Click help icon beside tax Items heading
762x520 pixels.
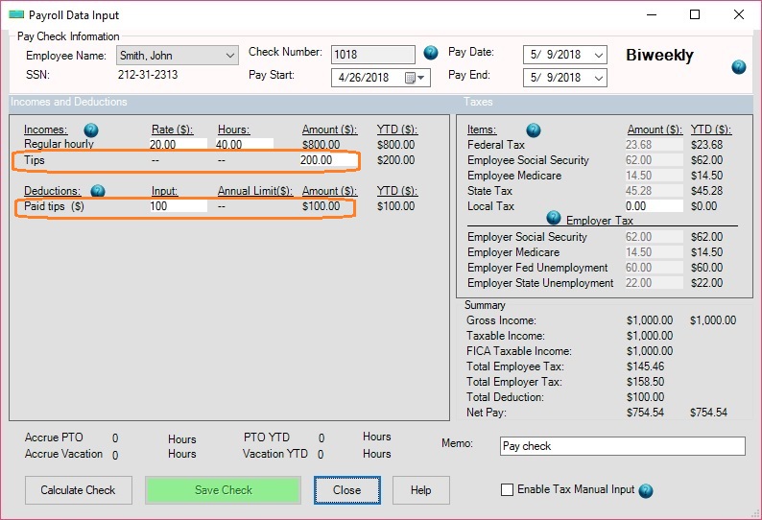(x=534, y=130)
